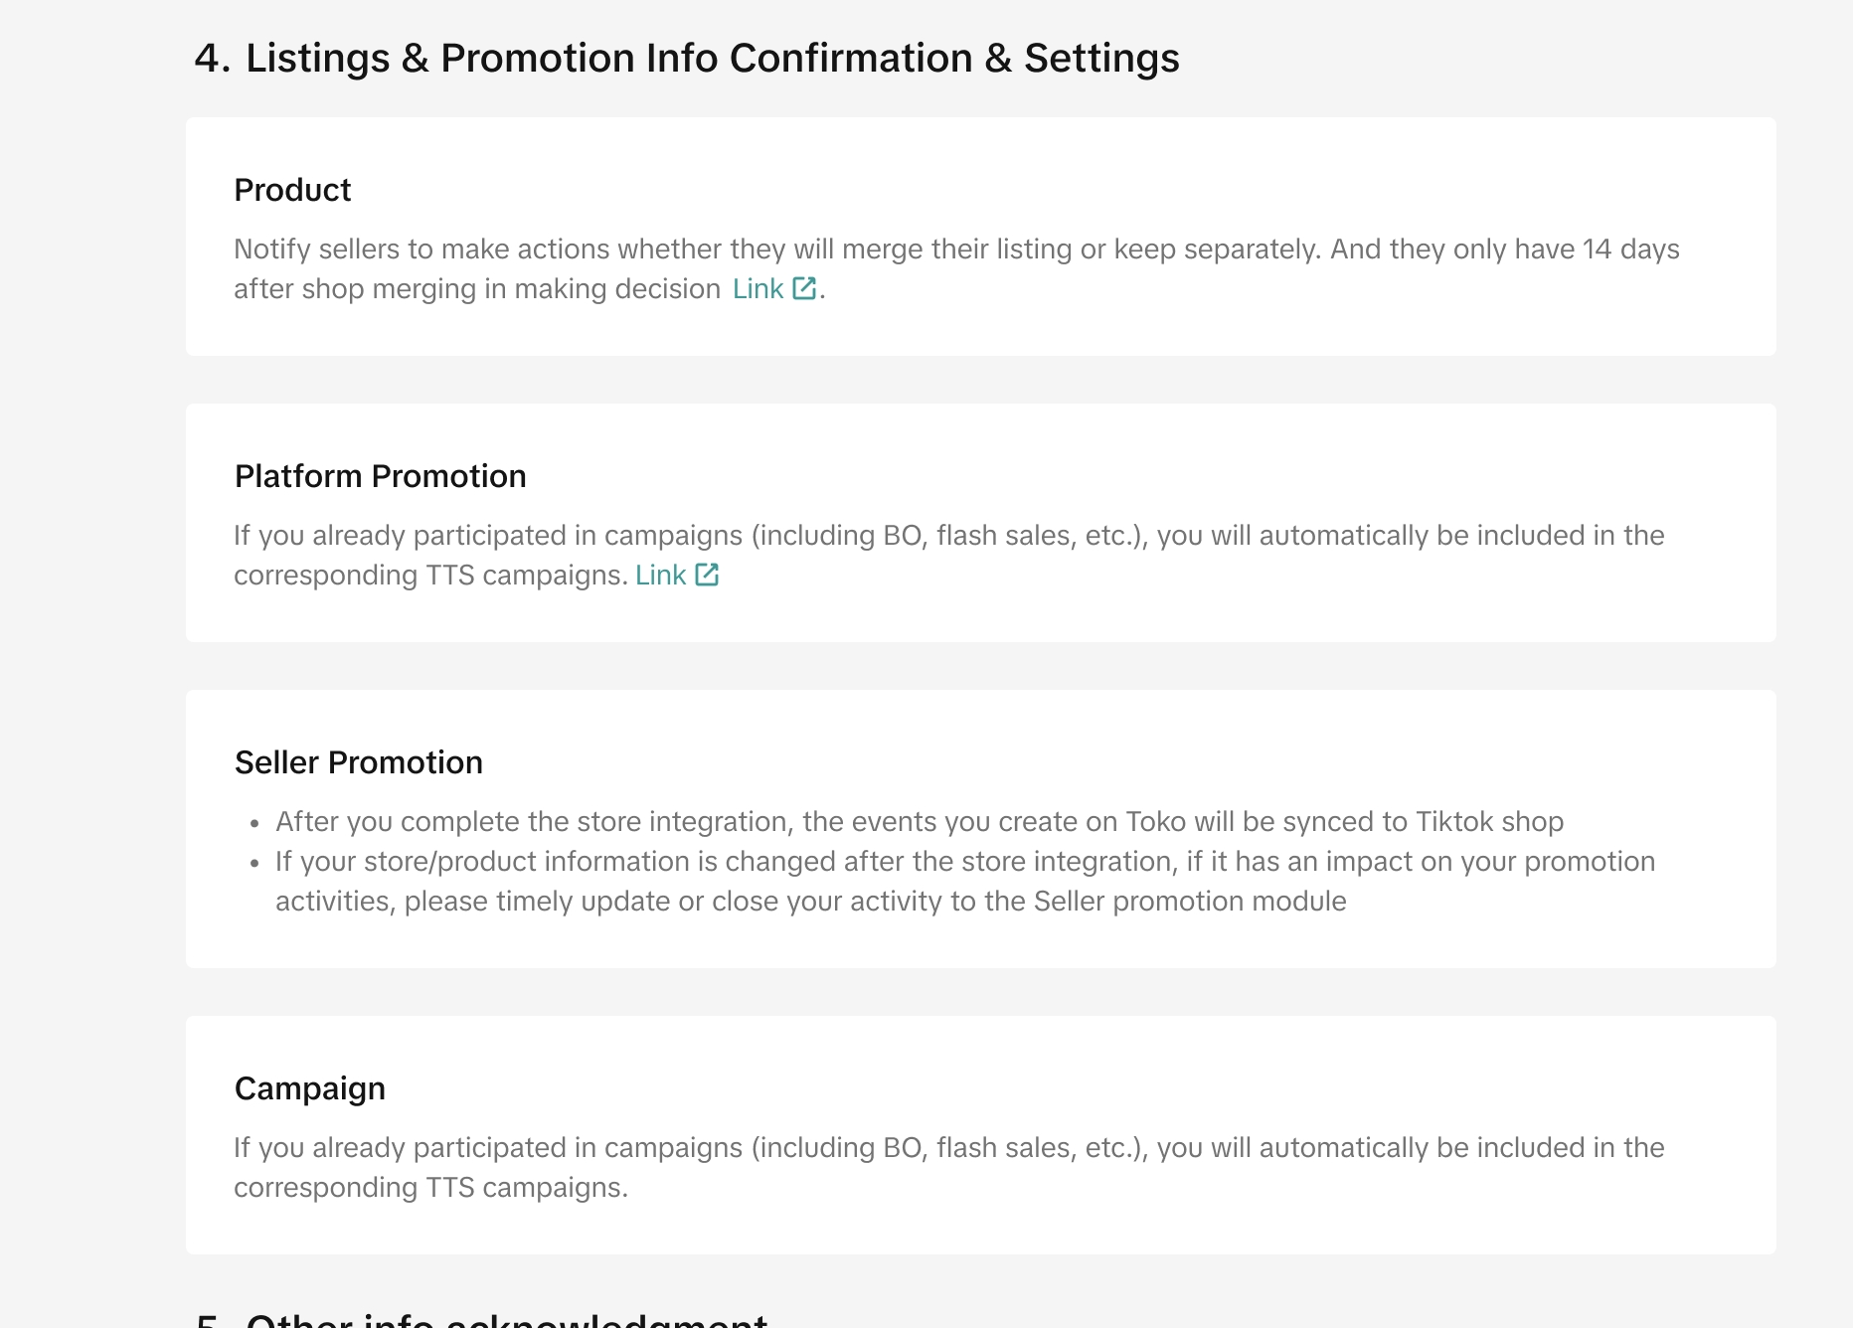
Task: Select the Product card heading
Action: tap(292, 190)
